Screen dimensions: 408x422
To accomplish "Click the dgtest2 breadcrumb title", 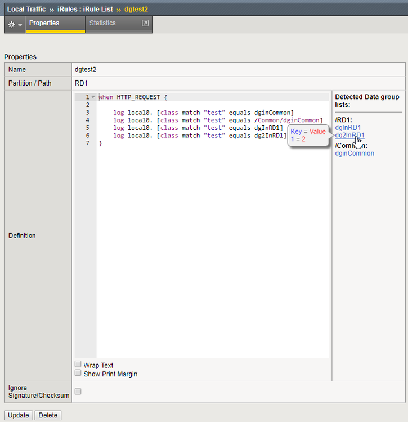I will coord(136,9).
